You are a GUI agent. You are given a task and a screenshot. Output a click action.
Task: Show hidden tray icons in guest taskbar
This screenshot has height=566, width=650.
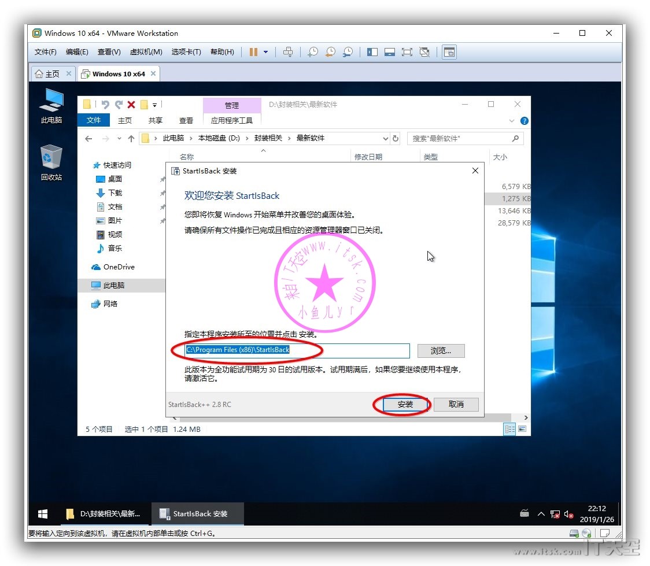(x=541, y=514)
